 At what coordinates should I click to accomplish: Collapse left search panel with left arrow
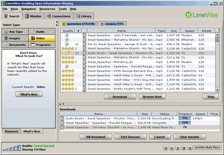pos(57,22)
